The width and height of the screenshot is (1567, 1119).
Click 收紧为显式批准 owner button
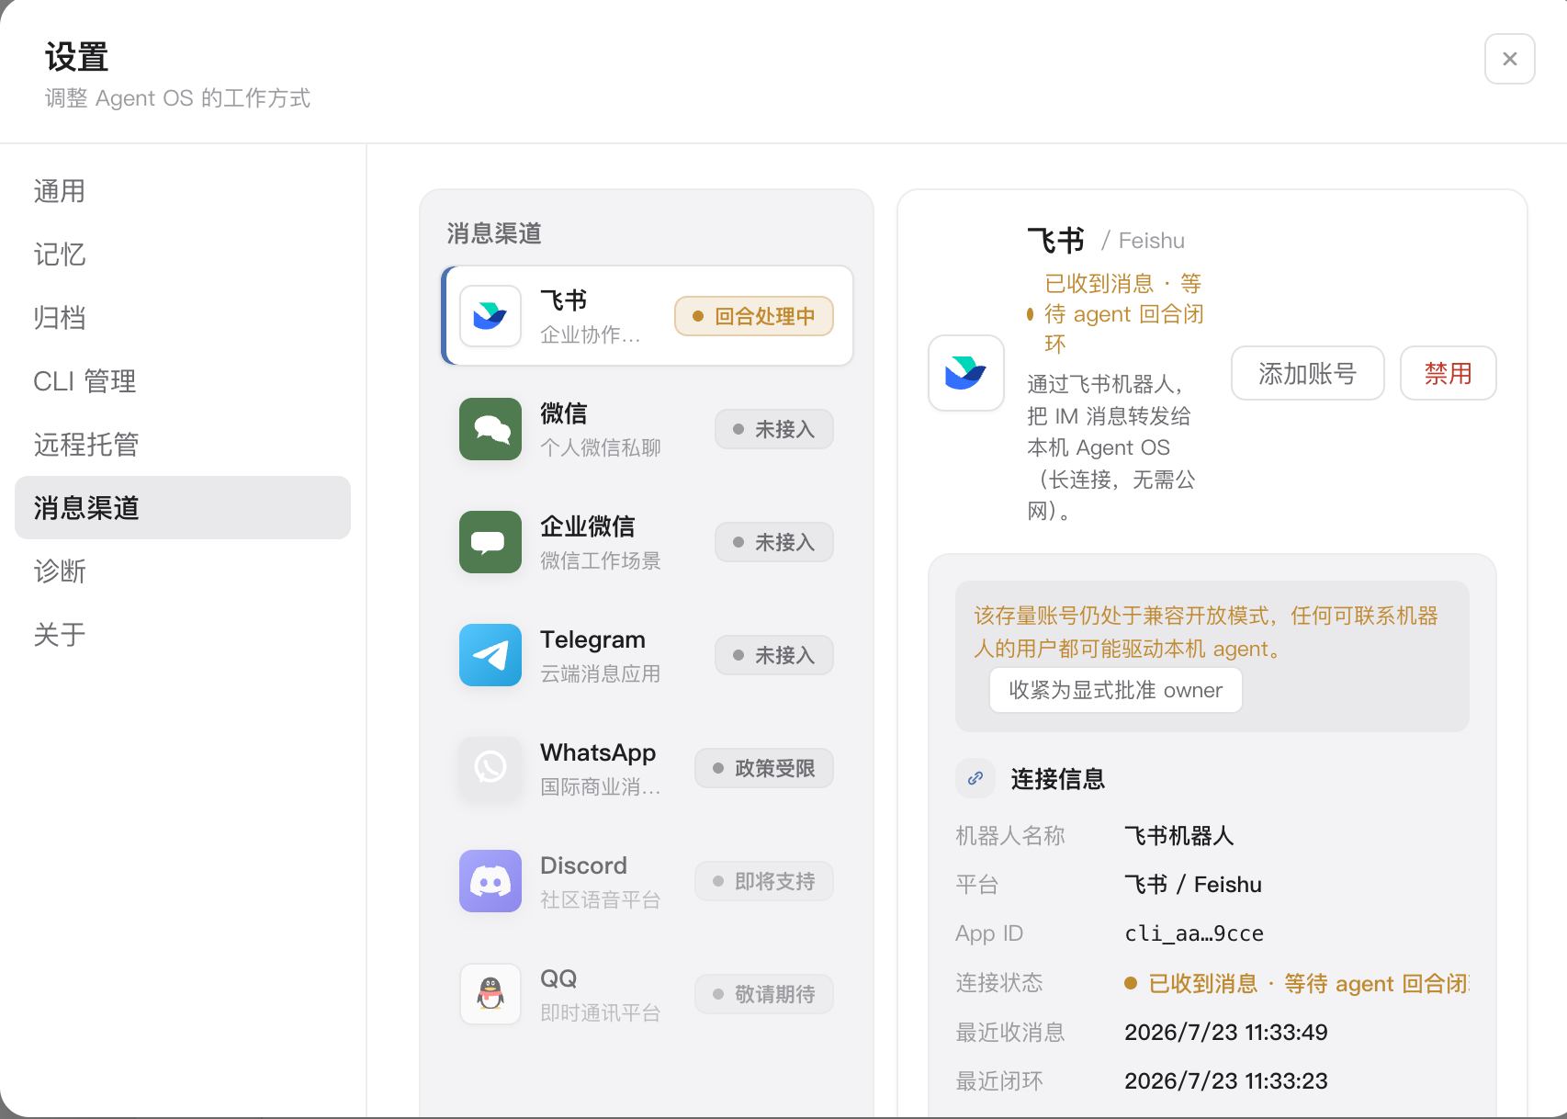(1116, 690)
